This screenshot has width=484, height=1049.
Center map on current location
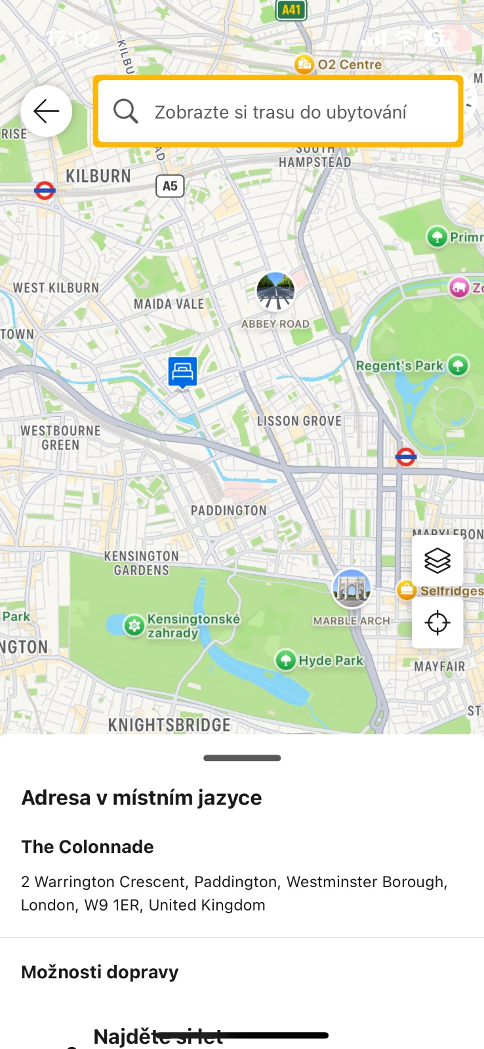(437, 622)
